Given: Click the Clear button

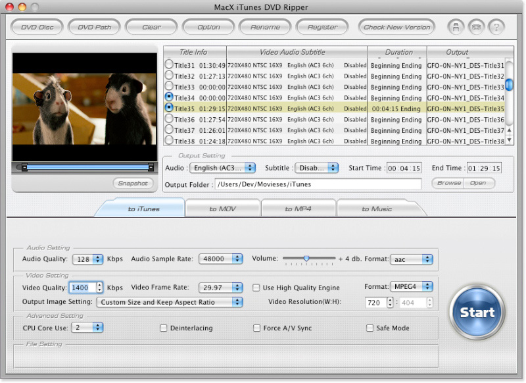Looking at the screenshot, I should [151, 27].
